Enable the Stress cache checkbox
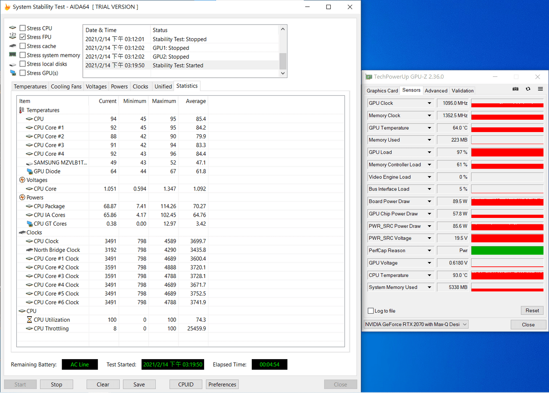 [x=22, y=46]
